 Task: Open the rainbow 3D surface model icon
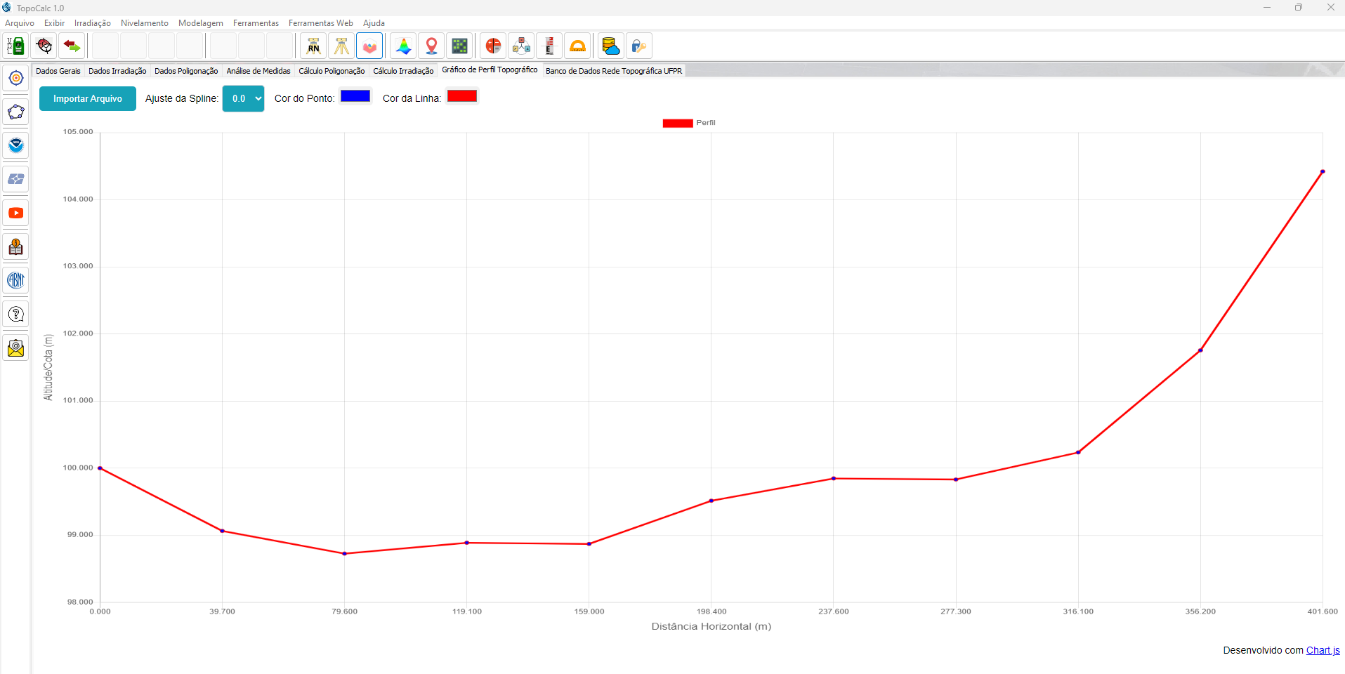[x=403, y=46]
